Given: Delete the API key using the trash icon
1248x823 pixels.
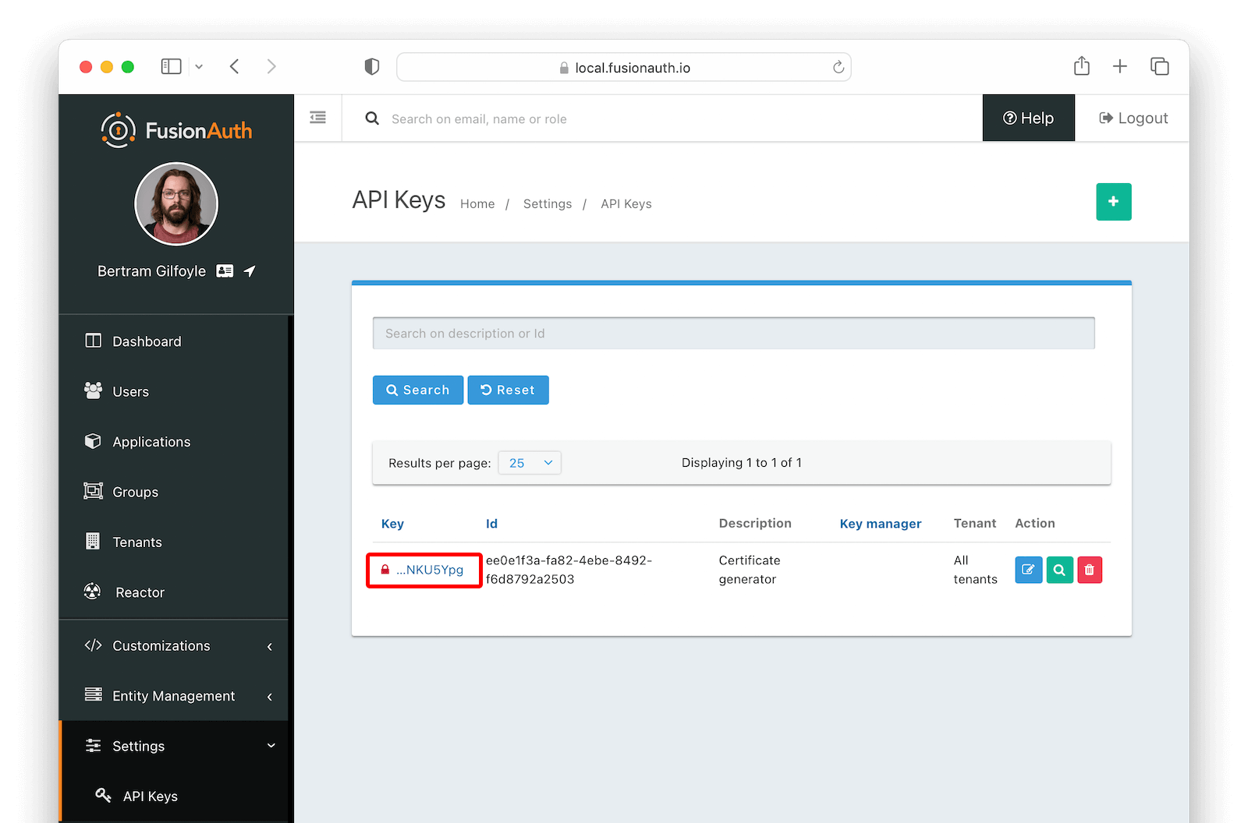Looking at the screenshot, I should click(1090, 570).
